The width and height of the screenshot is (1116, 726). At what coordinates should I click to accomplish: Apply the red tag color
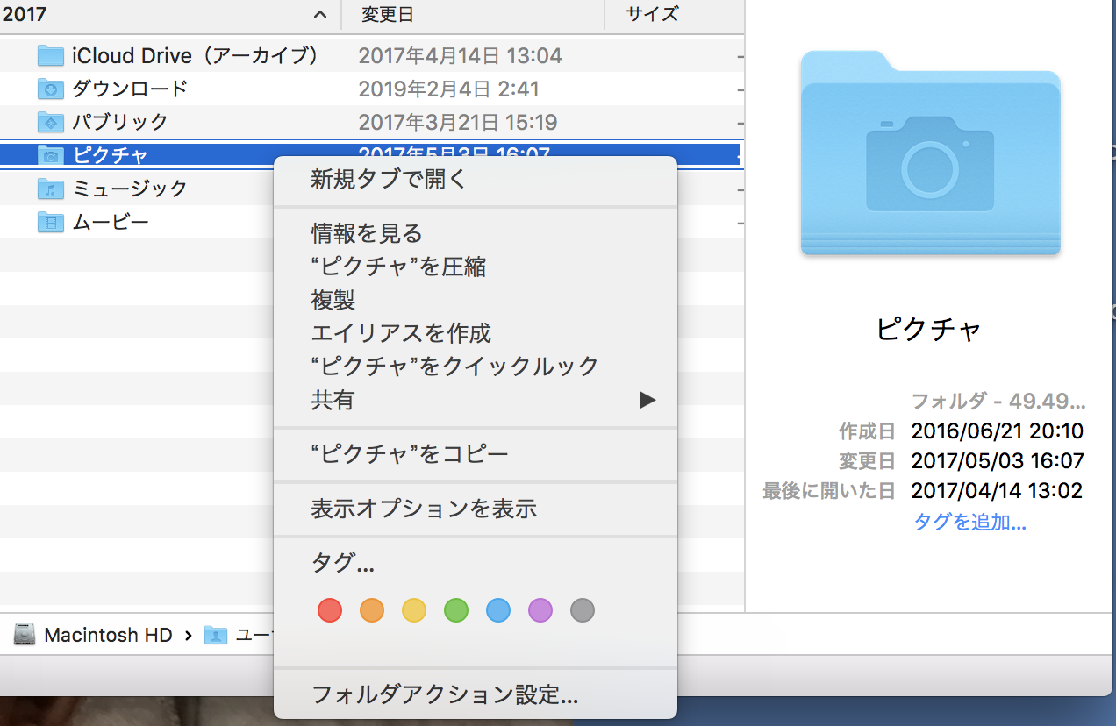pyautogui.click(x=330, y=610)
